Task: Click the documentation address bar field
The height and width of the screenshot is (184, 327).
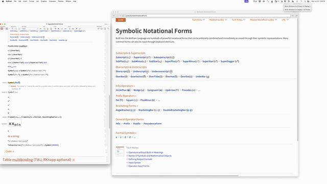Action: pos(207,16)
